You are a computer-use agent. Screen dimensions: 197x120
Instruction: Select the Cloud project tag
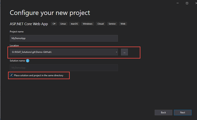(x=100, y=24)
